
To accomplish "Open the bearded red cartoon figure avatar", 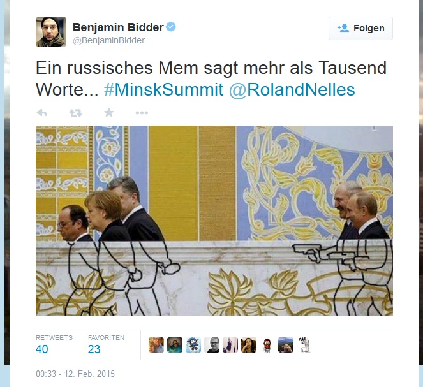I will [267, 345].
